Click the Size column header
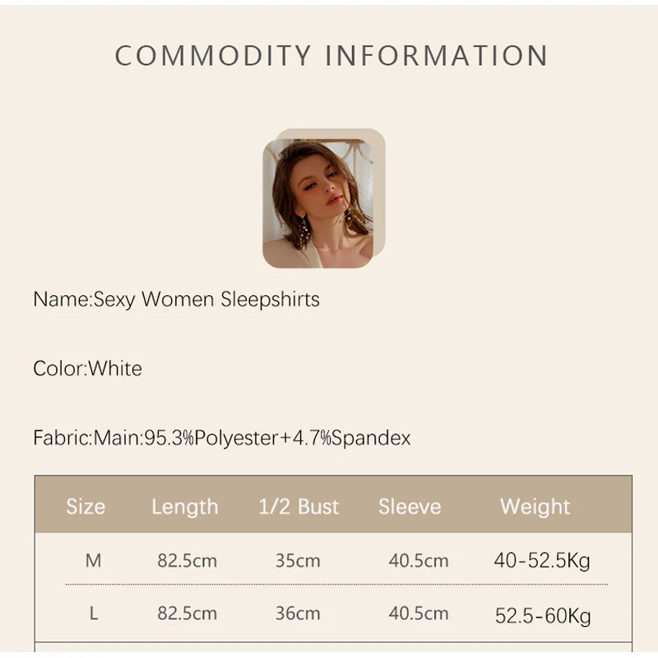The image size is (658, 658). click(x=86, y=507)
